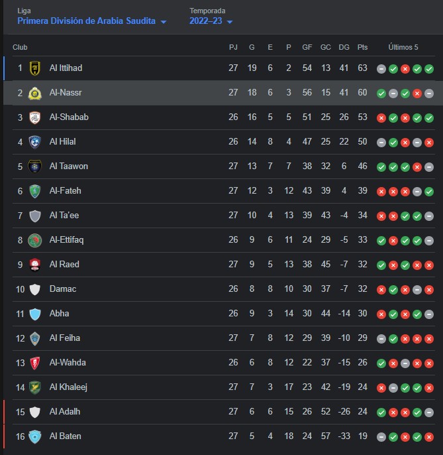Image resolution: width=443 pixels, height=455 pixels.
Task: Click the Al Khaleej green crest
Action: 35,387
